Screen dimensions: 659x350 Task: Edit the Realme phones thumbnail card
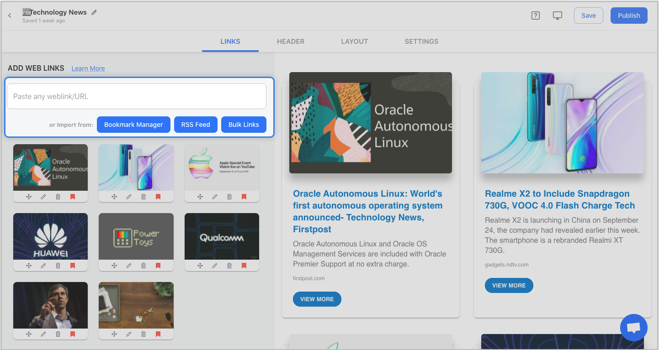pyautogui.click(x=129, y=197)
